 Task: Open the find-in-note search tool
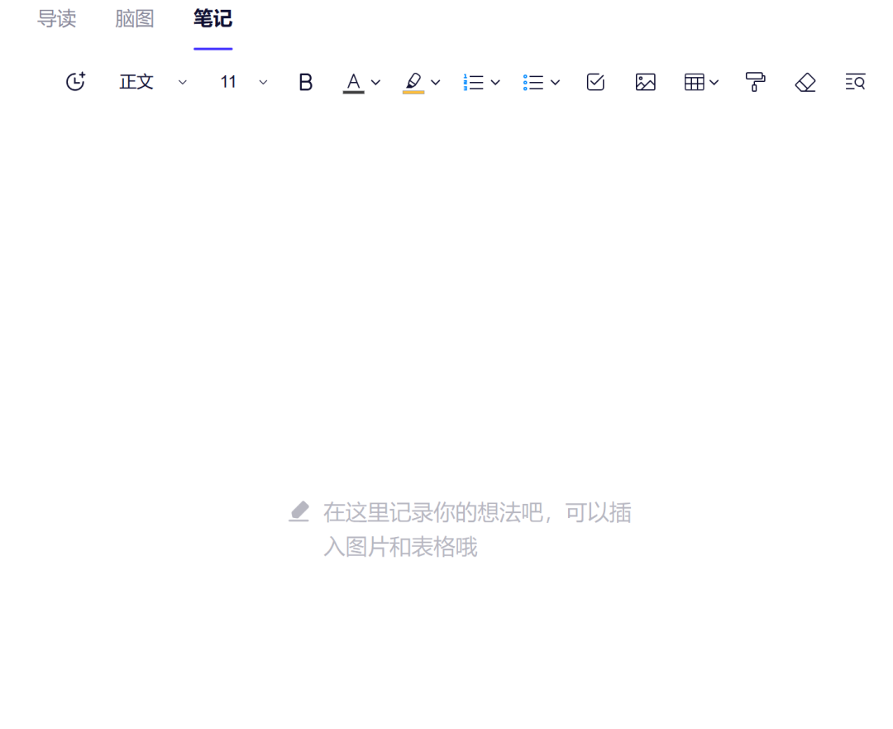coord(855,82)
